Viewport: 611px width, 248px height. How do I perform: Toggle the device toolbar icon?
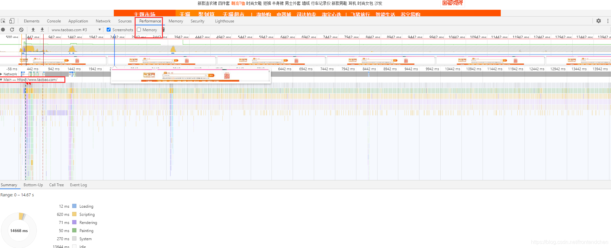click(x=12, y=21)
